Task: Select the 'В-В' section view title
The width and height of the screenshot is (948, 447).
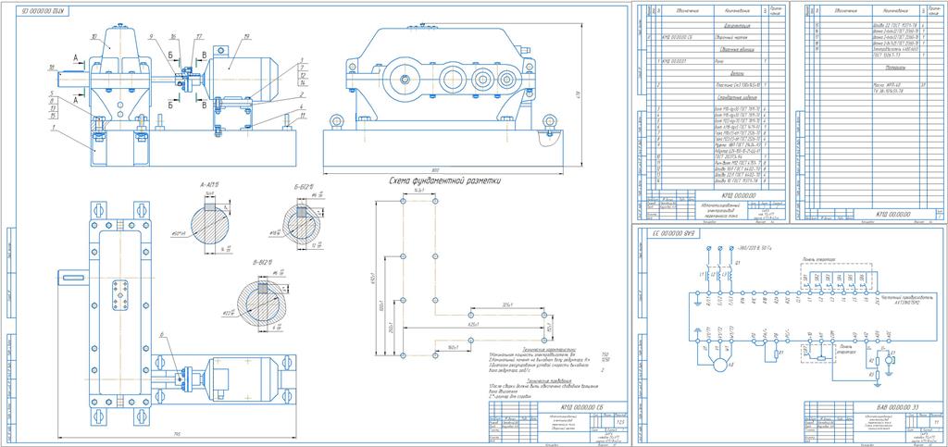Action: coord(261,264)
